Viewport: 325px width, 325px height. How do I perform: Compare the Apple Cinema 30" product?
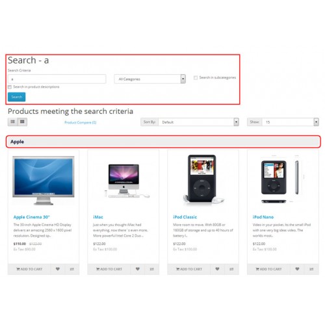72,269
